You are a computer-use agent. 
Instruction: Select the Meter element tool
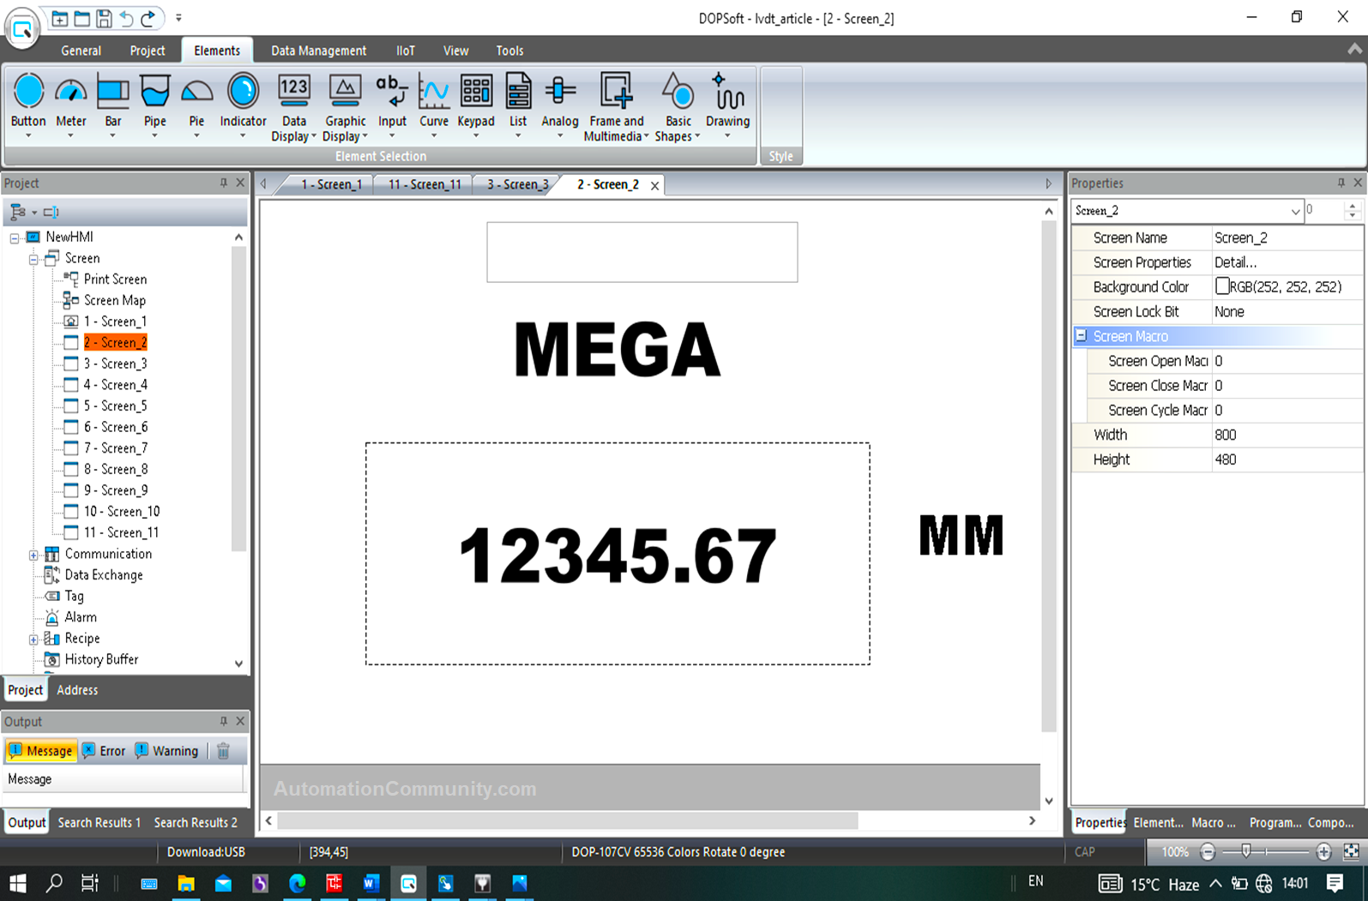(x=70, y=94)
